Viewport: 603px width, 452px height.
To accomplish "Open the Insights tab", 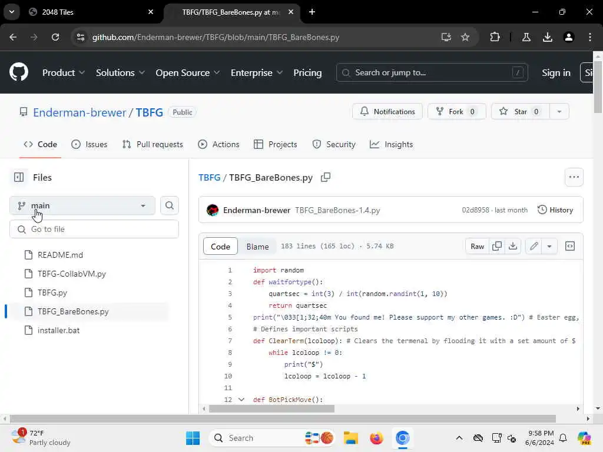I will click(392, 145).
